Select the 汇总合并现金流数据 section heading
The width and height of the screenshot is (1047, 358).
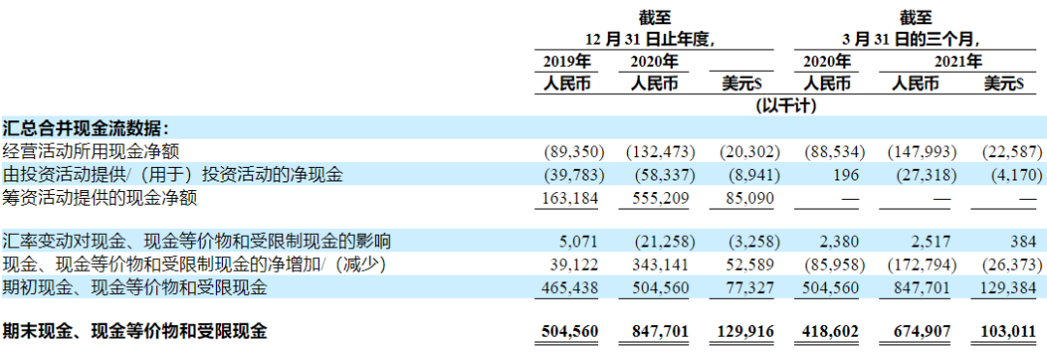pyautogui.click(x=86, y=127)
